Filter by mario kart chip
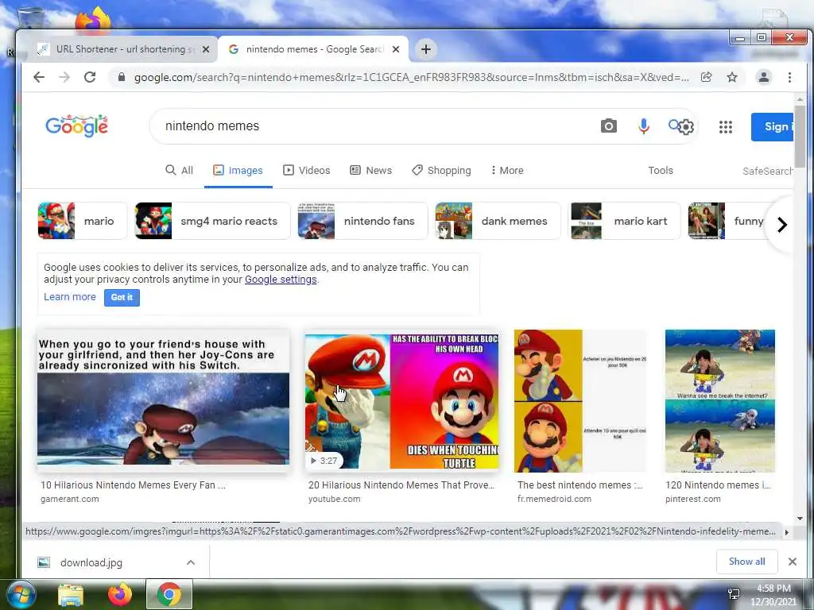814x610 pixels. (x=625, y=221)
